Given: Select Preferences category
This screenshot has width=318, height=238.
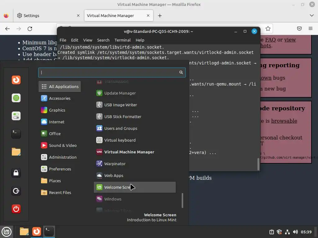Looking at the screenshot, I should click(60, 169).
